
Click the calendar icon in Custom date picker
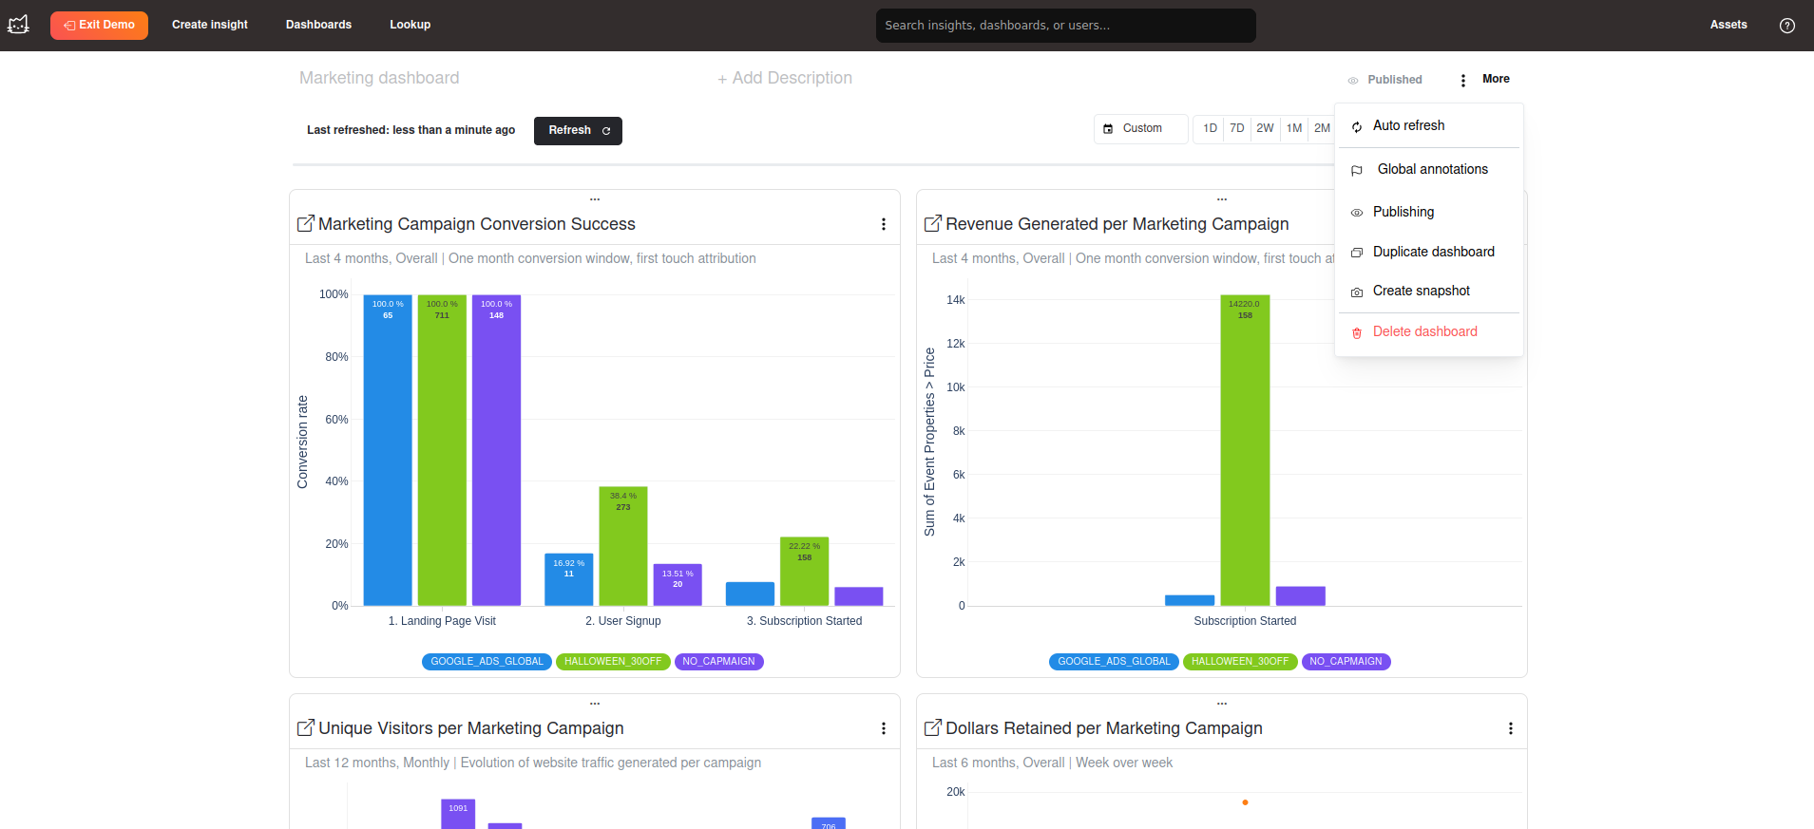tap(1108, 128)
